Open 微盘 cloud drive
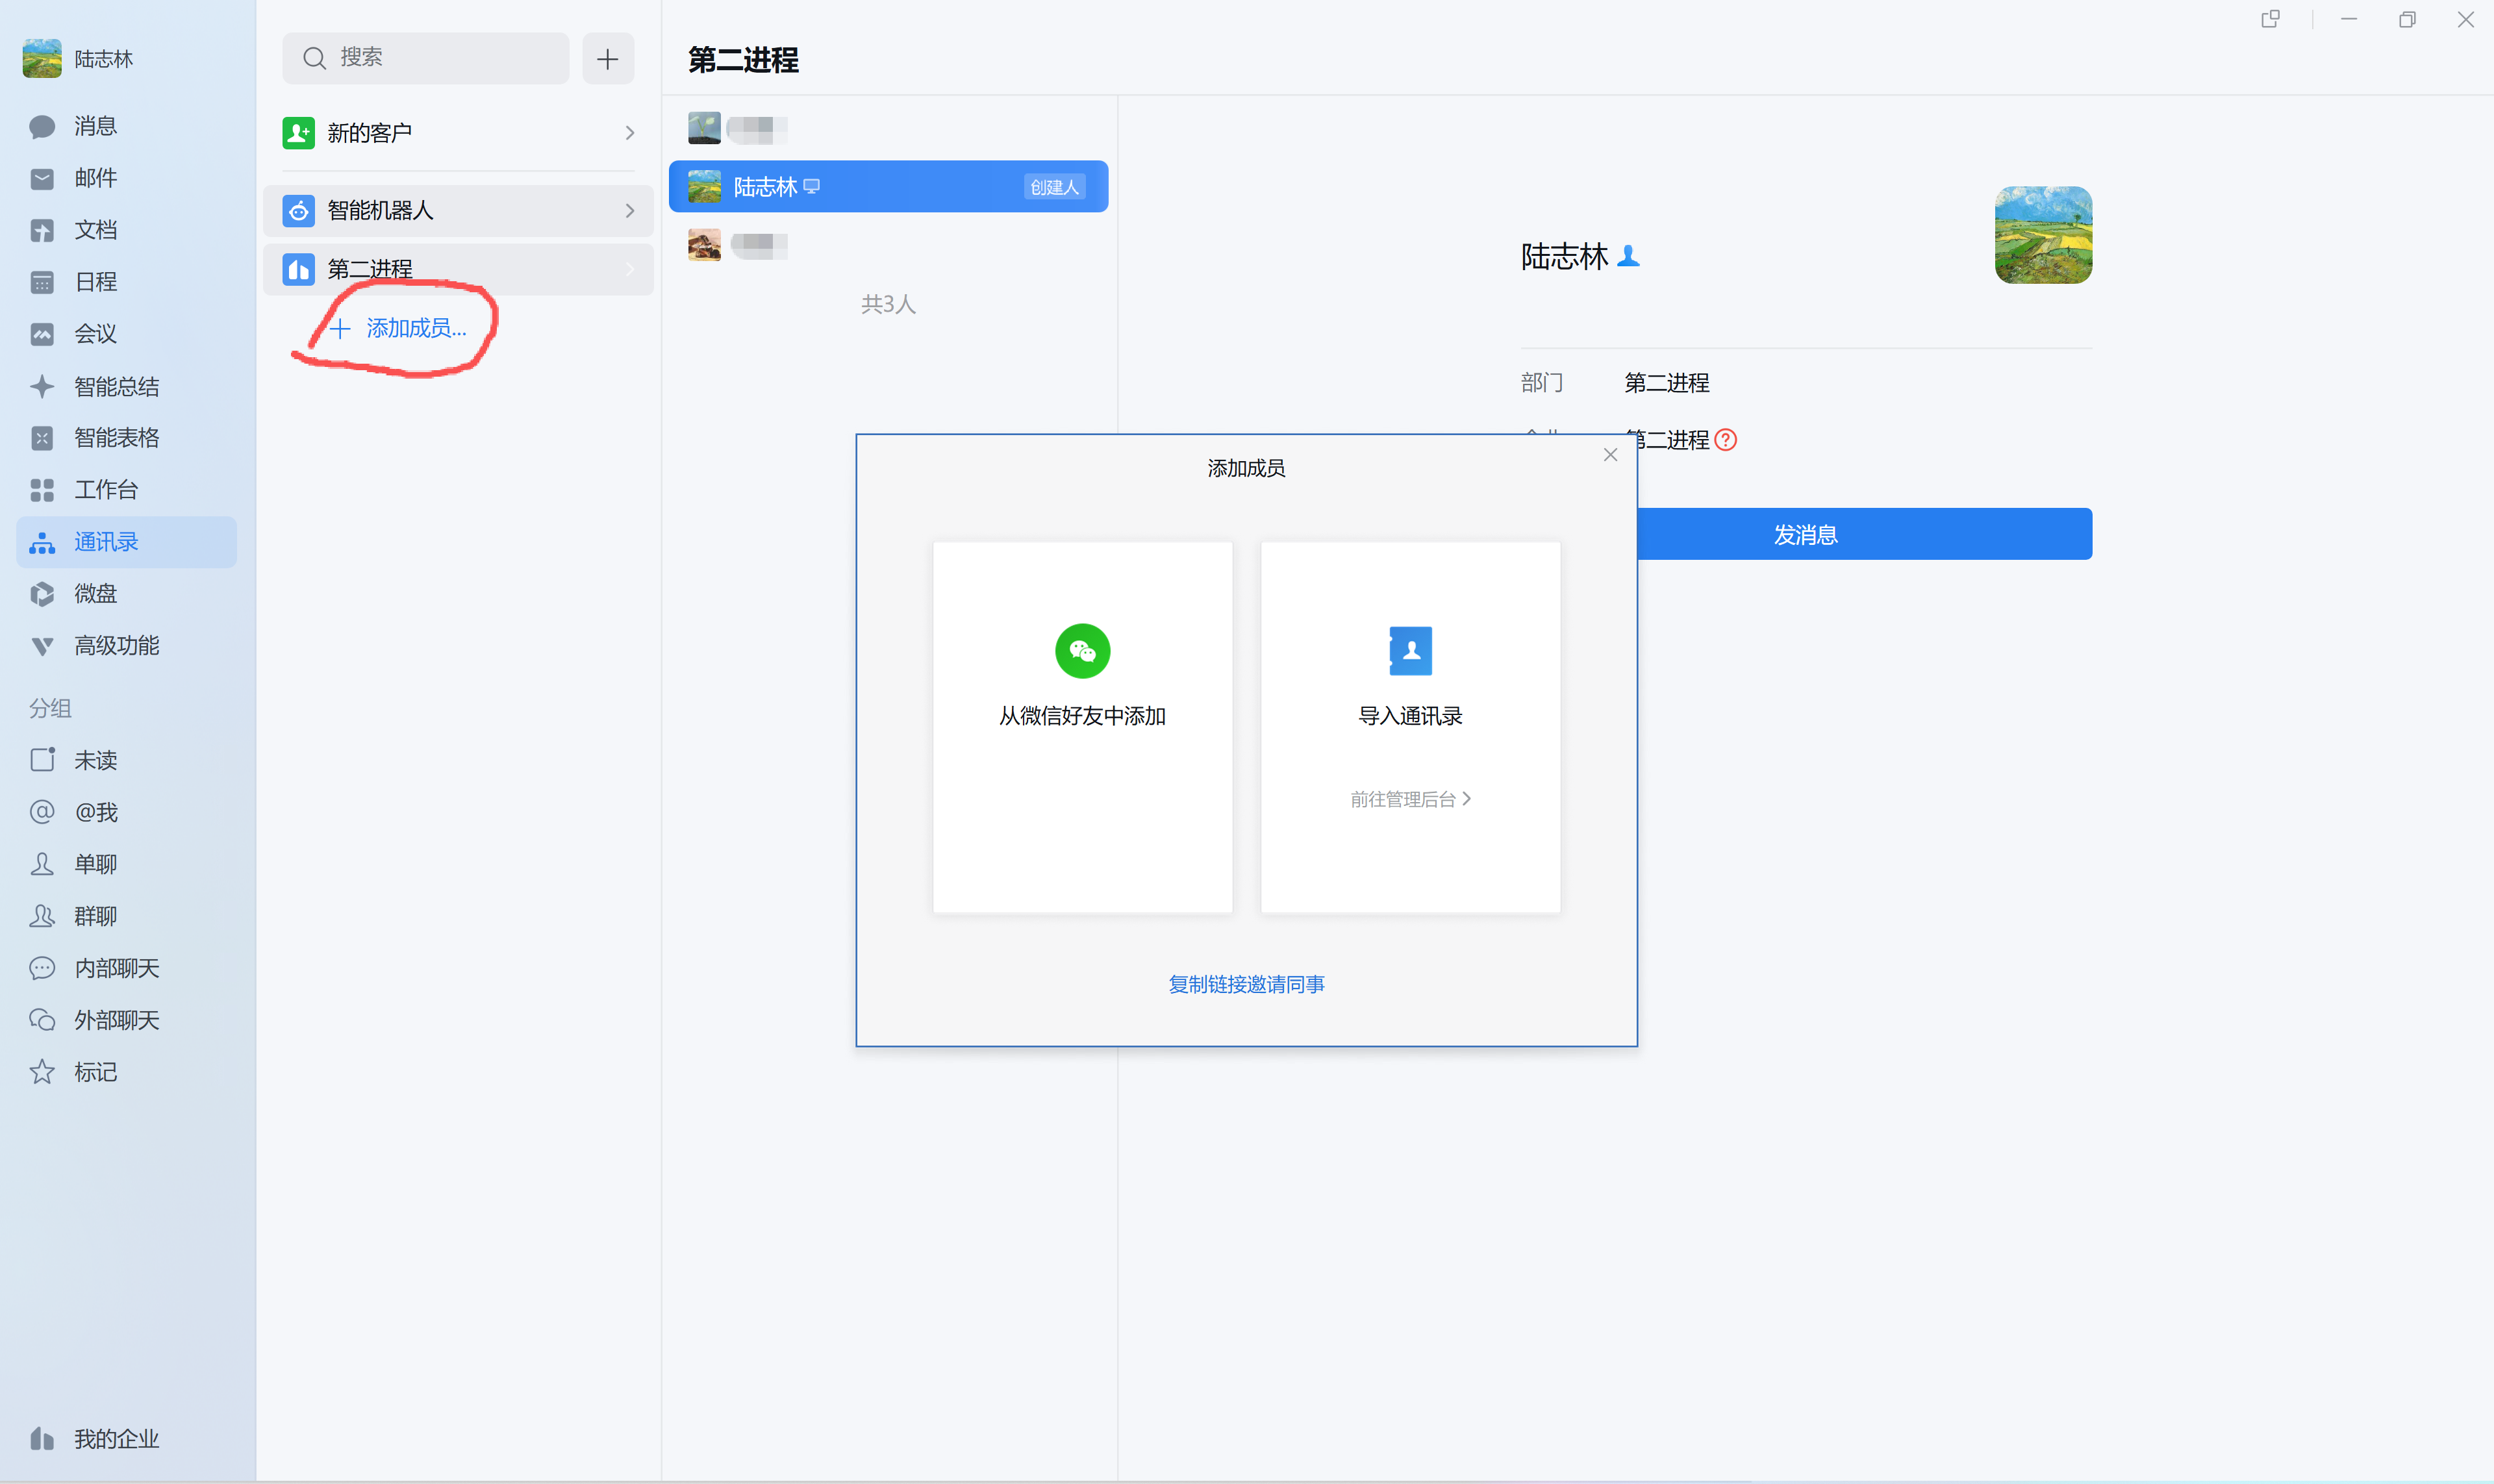Viewport: 2494px width, 1484px height. (x=126, y=594)
